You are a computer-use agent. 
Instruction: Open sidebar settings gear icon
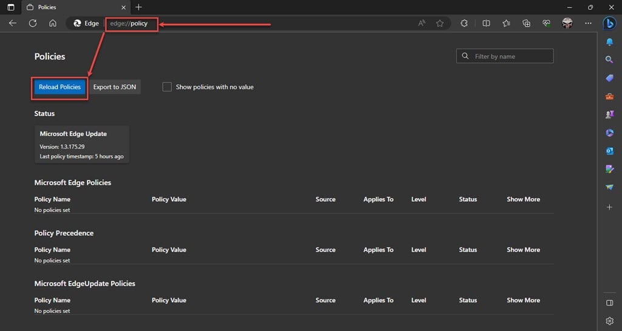pos(610,321)
